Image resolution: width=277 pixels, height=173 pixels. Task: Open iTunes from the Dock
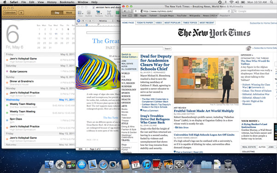tap(147, 164)
